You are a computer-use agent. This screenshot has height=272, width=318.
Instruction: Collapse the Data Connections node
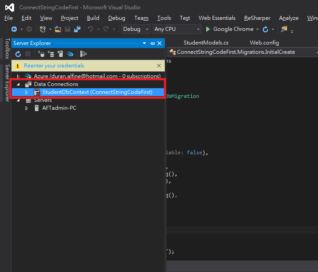coord(18,84)
